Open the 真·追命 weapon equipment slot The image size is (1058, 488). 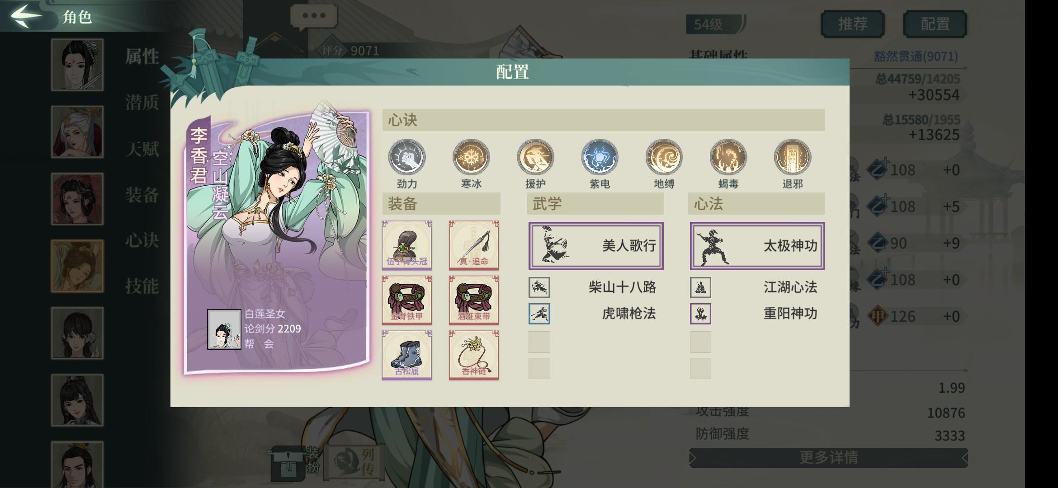pyautogui.click(x=474, y=245)
